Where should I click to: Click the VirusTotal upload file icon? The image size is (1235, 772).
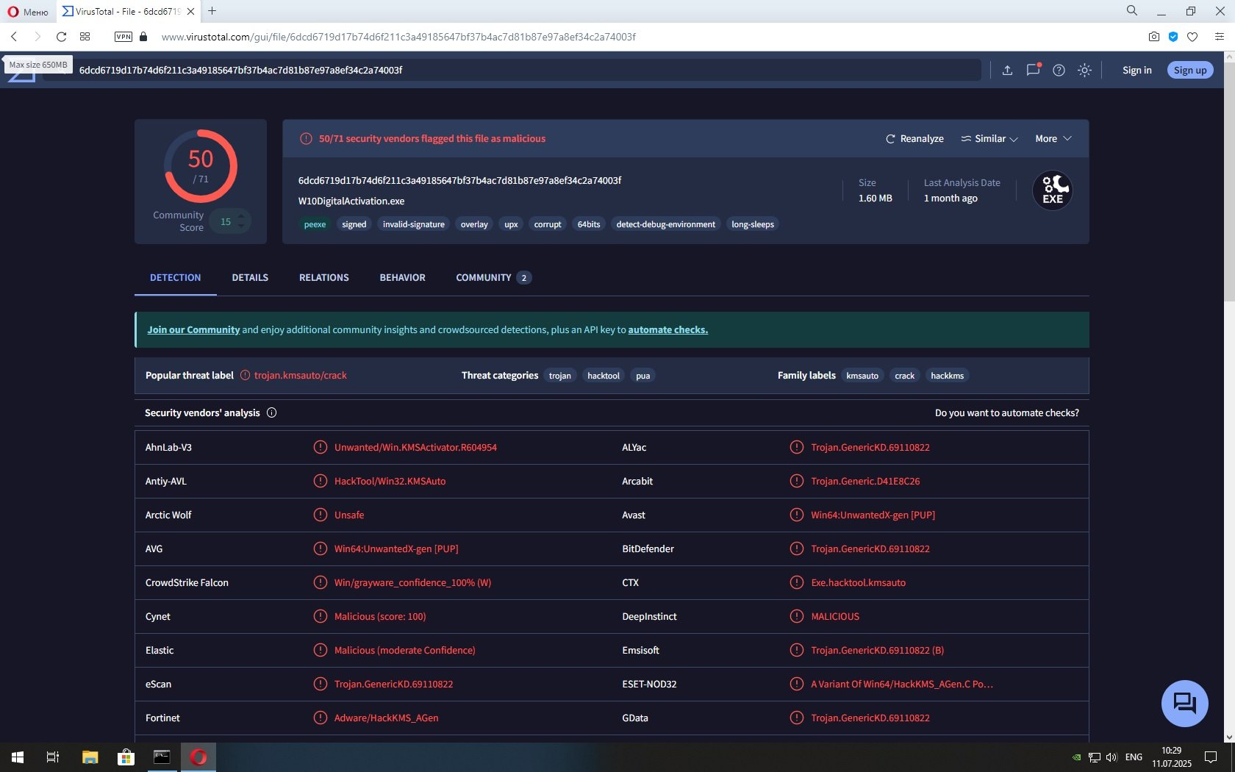pos(1007,71)
